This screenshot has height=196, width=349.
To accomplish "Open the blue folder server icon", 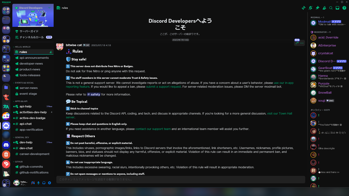I will point(6,87).
